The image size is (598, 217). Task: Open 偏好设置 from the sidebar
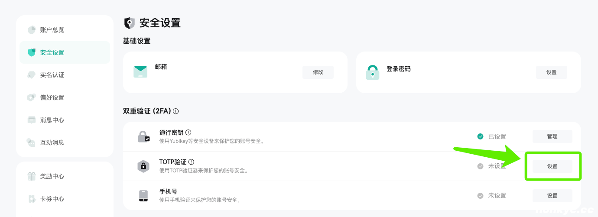click(52, 97)
